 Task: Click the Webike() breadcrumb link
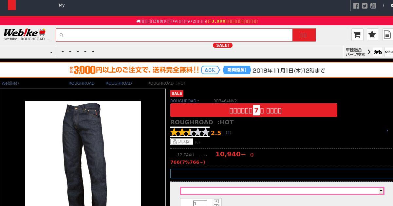[10, 83]
